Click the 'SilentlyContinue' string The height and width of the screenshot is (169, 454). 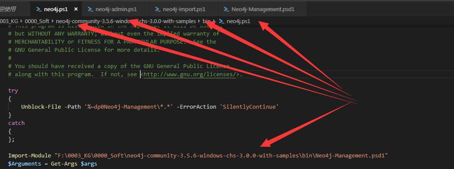pos(249,107)
